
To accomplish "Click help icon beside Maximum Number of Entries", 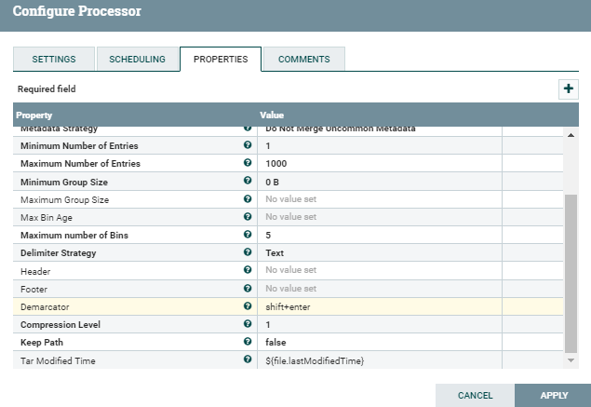I will (248, 163).
